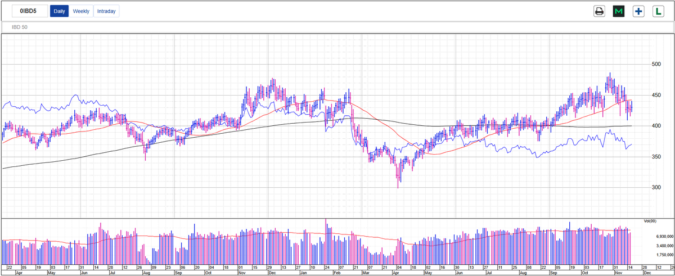Click the Apr month label at left
Image resolution: width=675 pixels, height=276 pixels.
click(x=20, y=273)
